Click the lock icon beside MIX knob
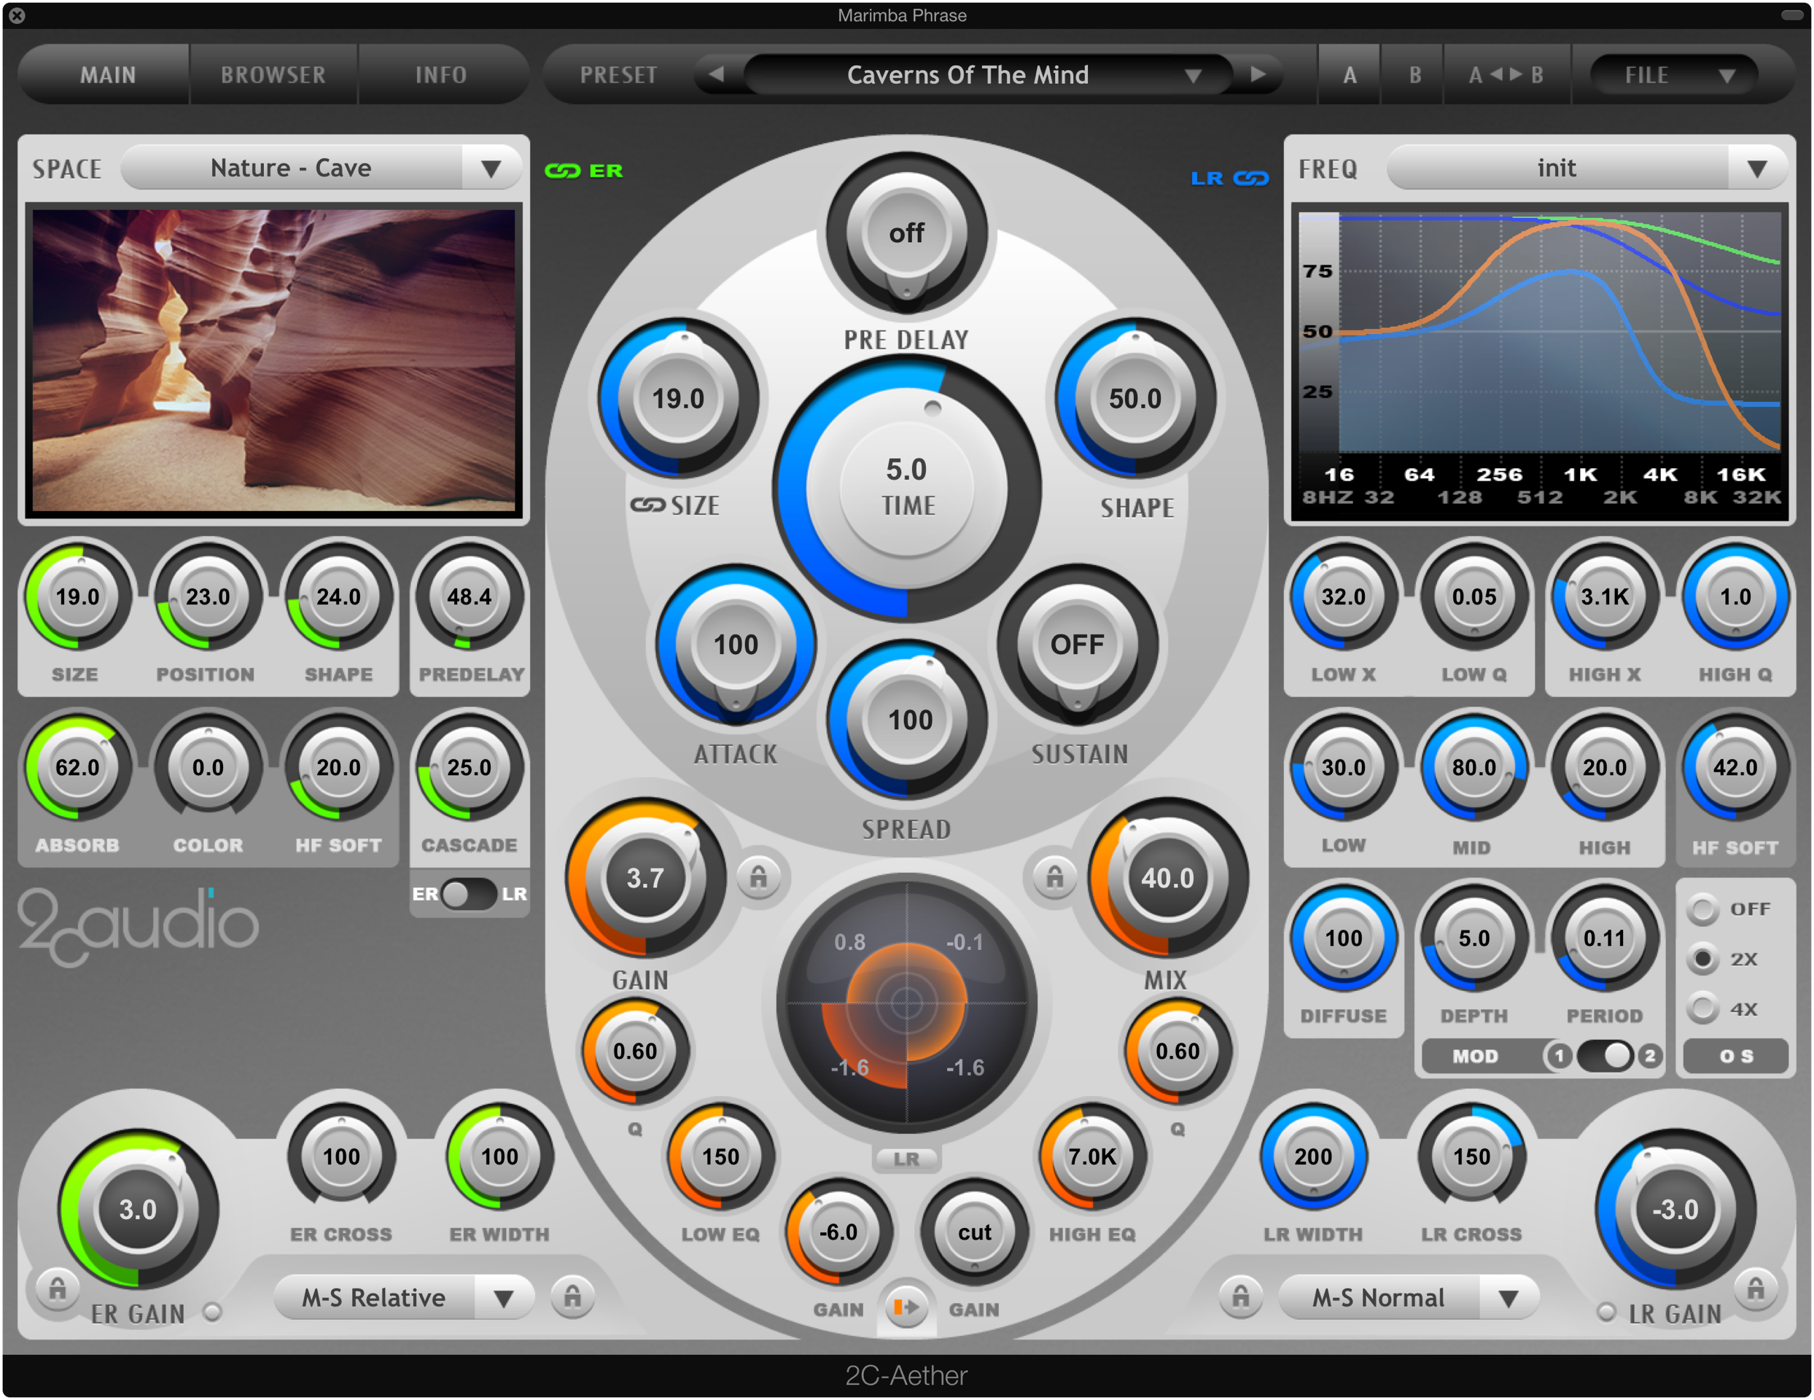The image size is (1814, 1400). pos(1054,876)
